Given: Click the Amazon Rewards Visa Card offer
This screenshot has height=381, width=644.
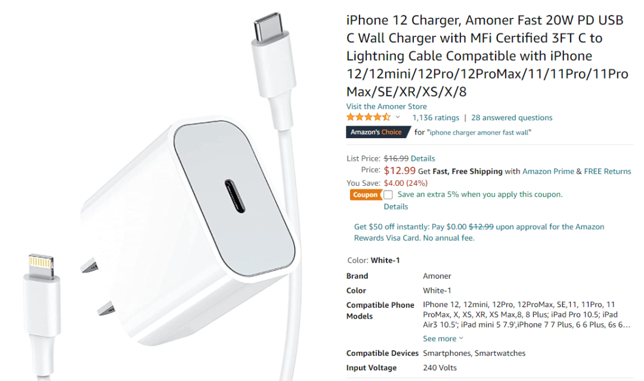Looking at the screenshot, I should (479, 232).
